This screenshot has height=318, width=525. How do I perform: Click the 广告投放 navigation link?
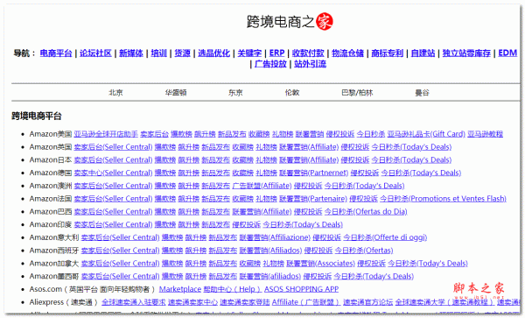(x=270, y=64)
